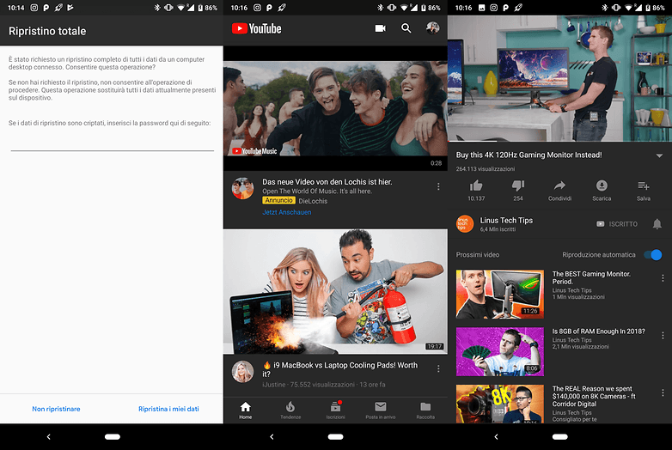The height and width of the screenshot is (450, 672).
Task: Switch to Raccolta tab
Action: [x=425, y=410]
